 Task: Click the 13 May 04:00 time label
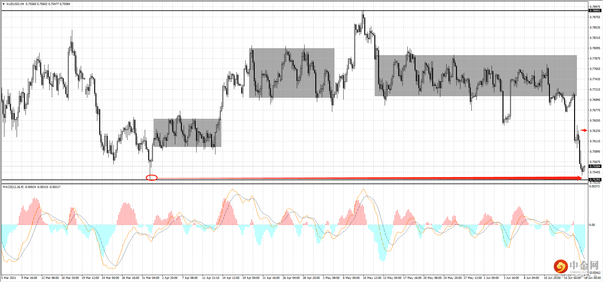click(392, 278)
